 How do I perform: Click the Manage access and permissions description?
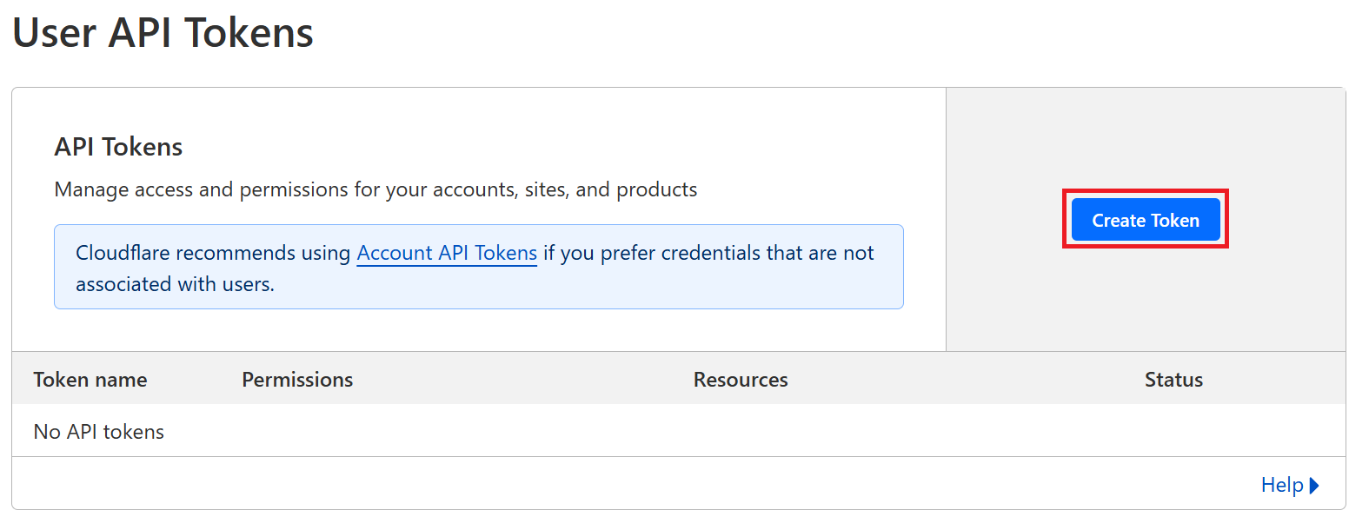click(x=375, y=189)
